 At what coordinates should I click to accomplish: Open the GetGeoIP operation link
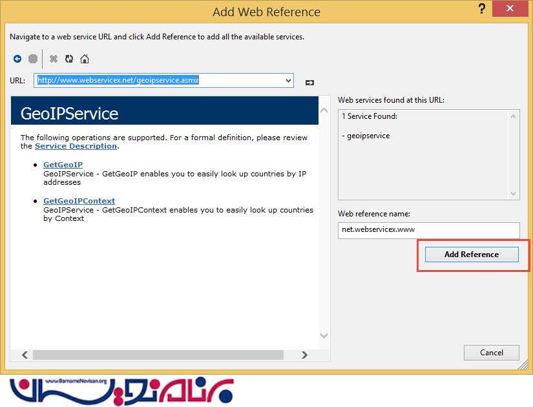63,165
